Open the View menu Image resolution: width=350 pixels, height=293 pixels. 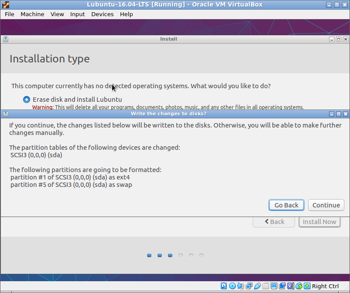pos(57,14)
